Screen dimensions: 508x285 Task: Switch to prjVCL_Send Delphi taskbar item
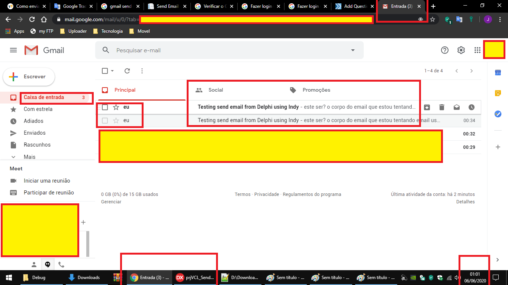point(195,277)
